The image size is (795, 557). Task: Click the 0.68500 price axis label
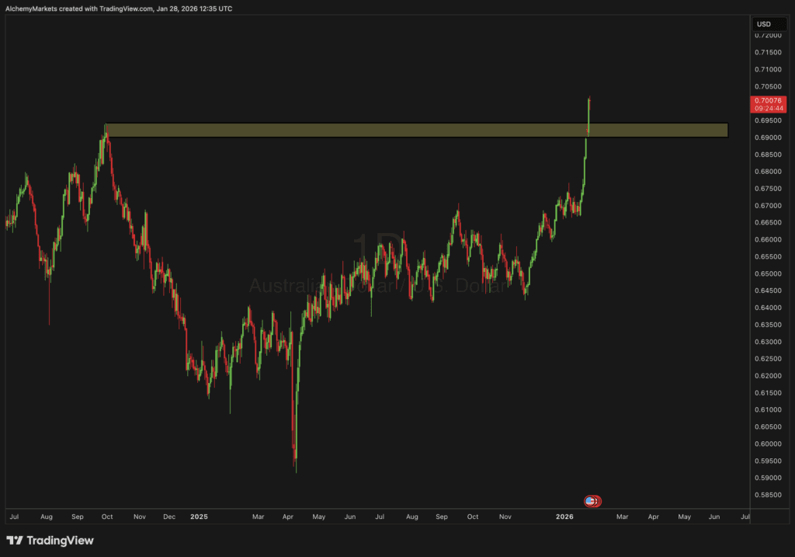point(768,155)
